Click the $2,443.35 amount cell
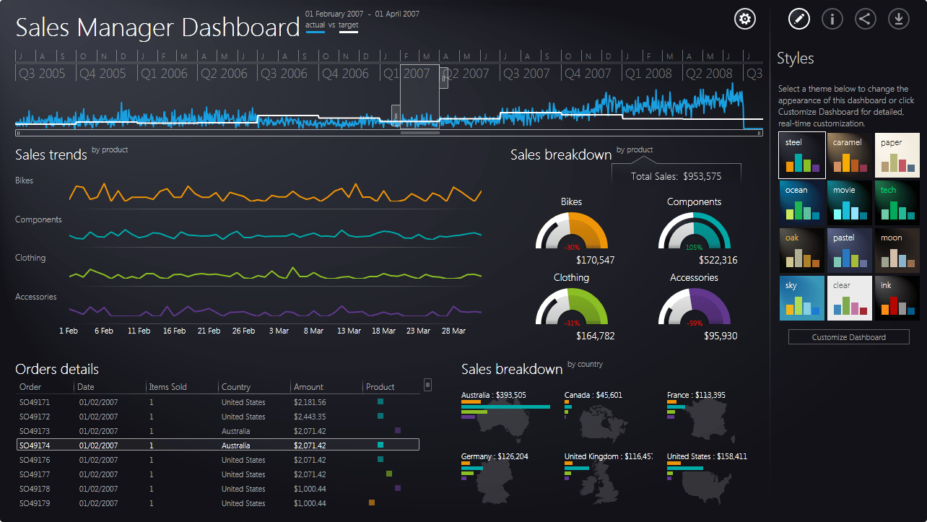This screenshot has width=927, height=522. [x=310, y=417]
